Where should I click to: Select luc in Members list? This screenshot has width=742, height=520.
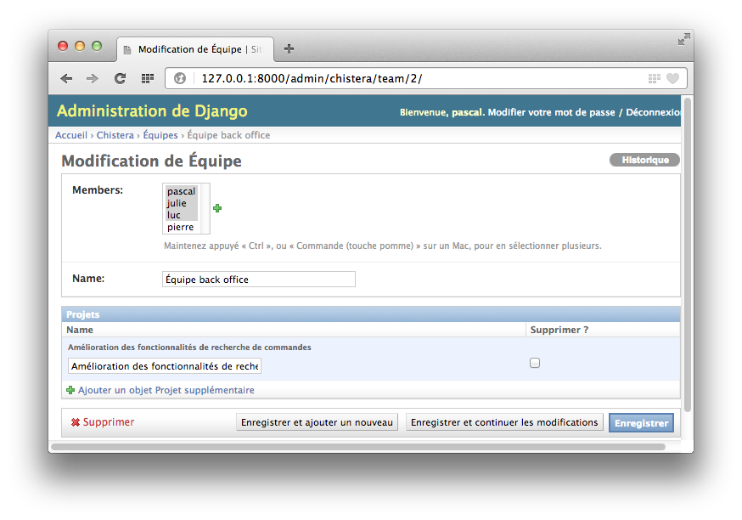pyautogui.click(x=181, y=215)
